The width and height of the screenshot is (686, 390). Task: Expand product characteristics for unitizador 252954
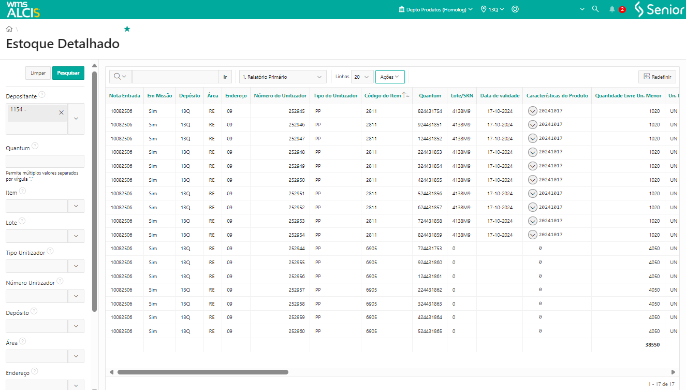[532, 235]
